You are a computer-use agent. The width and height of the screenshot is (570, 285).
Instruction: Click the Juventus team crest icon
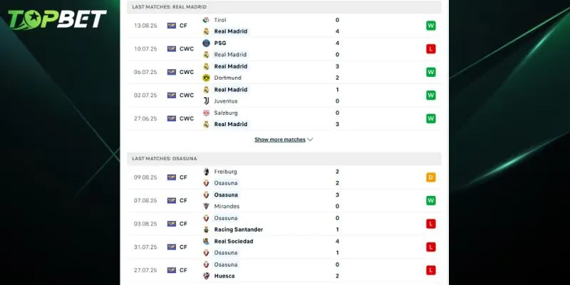point(206,101)
